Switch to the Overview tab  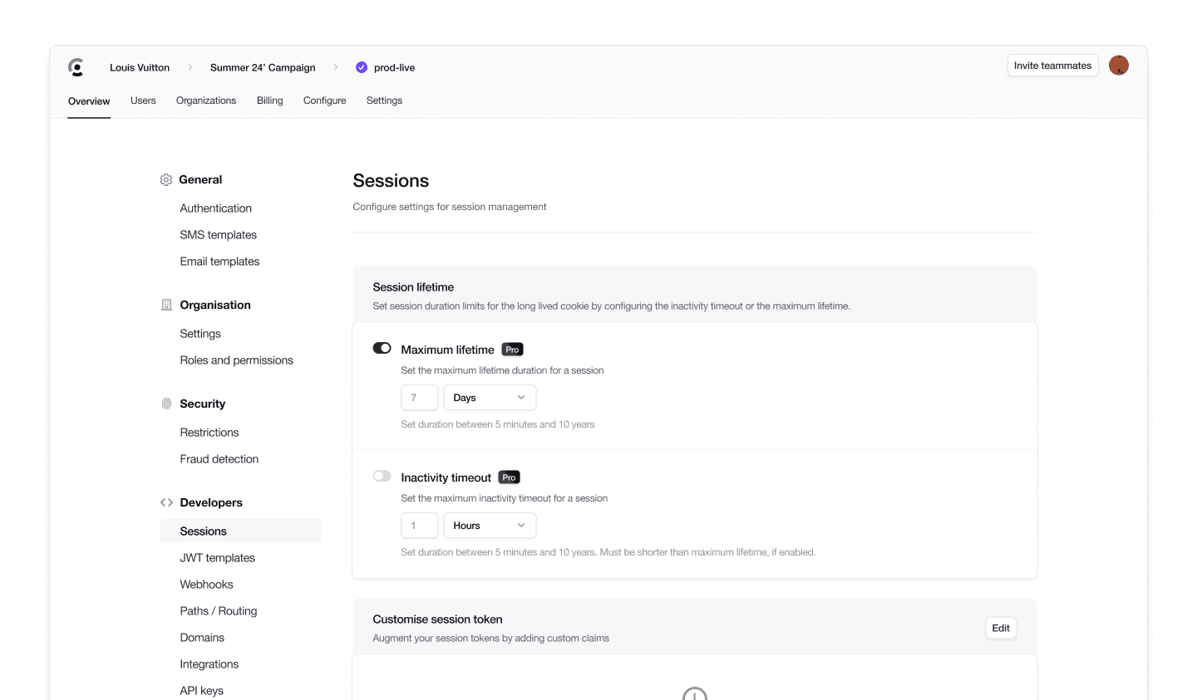89,101
